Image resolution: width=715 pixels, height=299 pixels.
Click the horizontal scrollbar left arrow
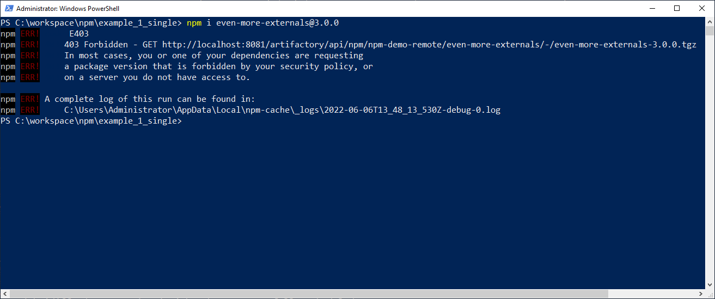tap(4, 294)
